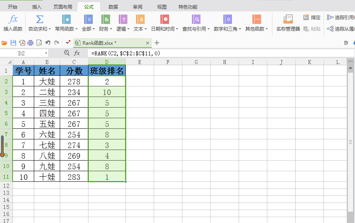This screenshot has width=355, height=223.
Task: Switch to the 插入 (Insert) tab
Action: (37, 7)
